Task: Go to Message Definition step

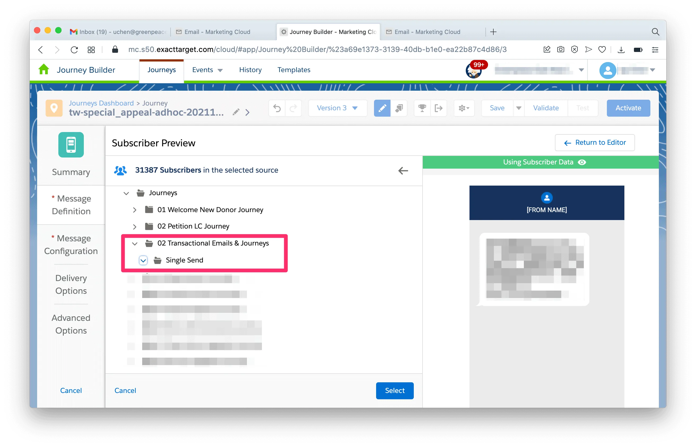Action: point(71,205)
